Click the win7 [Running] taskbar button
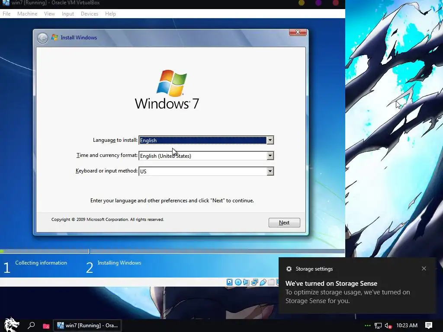Screen dimensions: 443x332 tap(87, 326)
